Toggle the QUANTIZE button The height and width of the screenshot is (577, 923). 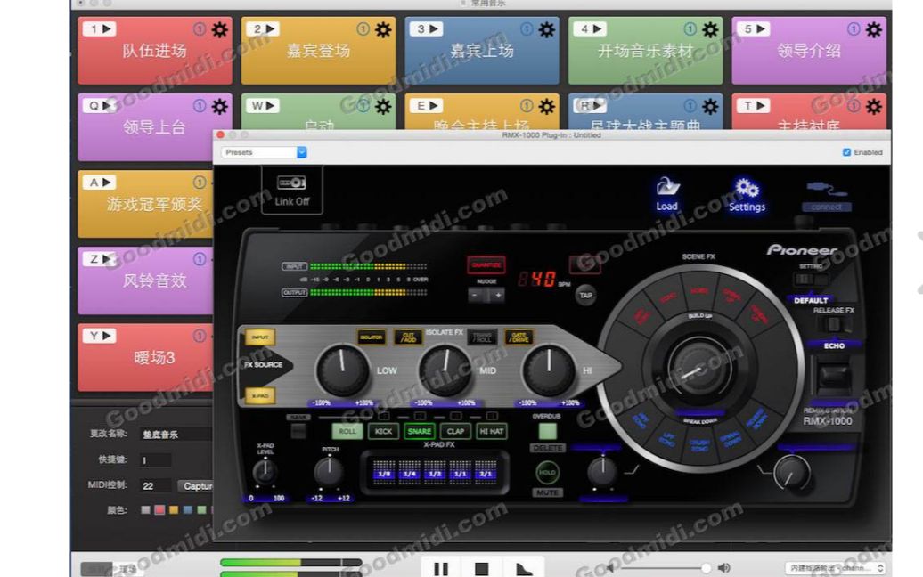coord(486,265)
